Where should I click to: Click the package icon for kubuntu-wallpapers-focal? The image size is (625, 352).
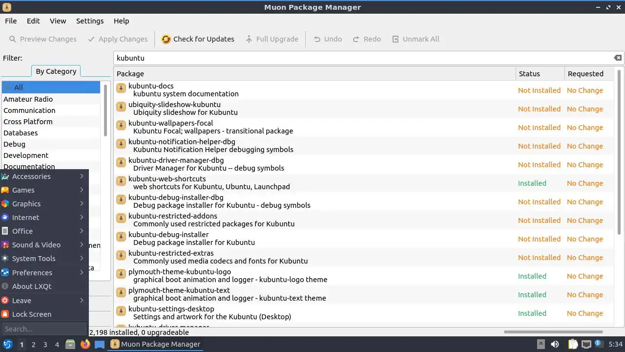click(x=121, y=126)
